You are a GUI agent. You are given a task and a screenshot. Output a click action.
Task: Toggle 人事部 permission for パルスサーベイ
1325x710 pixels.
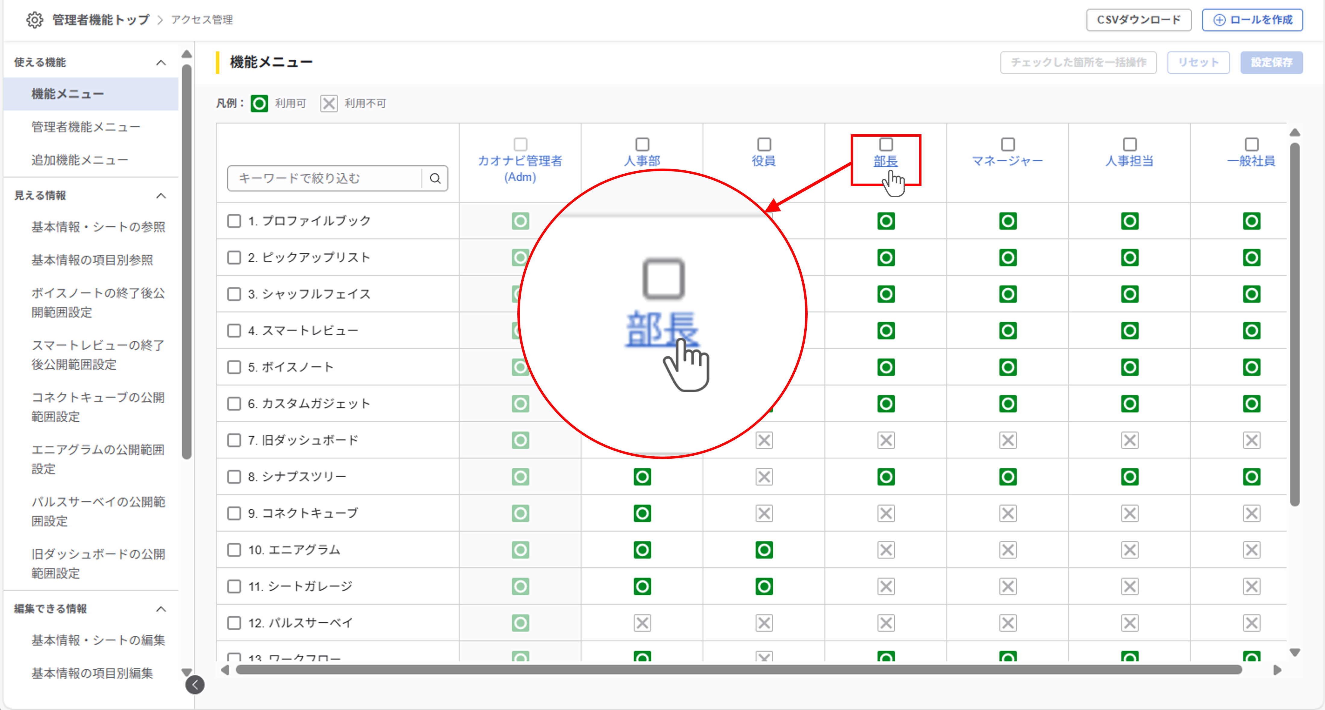[x=642, y=623]
